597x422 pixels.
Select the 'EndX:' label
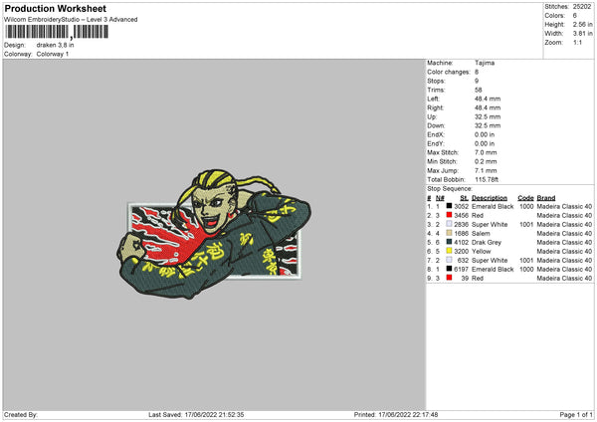pos(436,134)
